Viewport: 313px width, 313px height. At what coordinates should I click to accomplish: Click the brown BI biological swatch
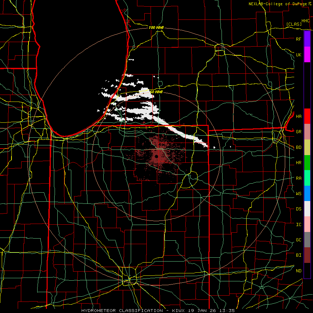pyautogui.click(x=307, y=255)
